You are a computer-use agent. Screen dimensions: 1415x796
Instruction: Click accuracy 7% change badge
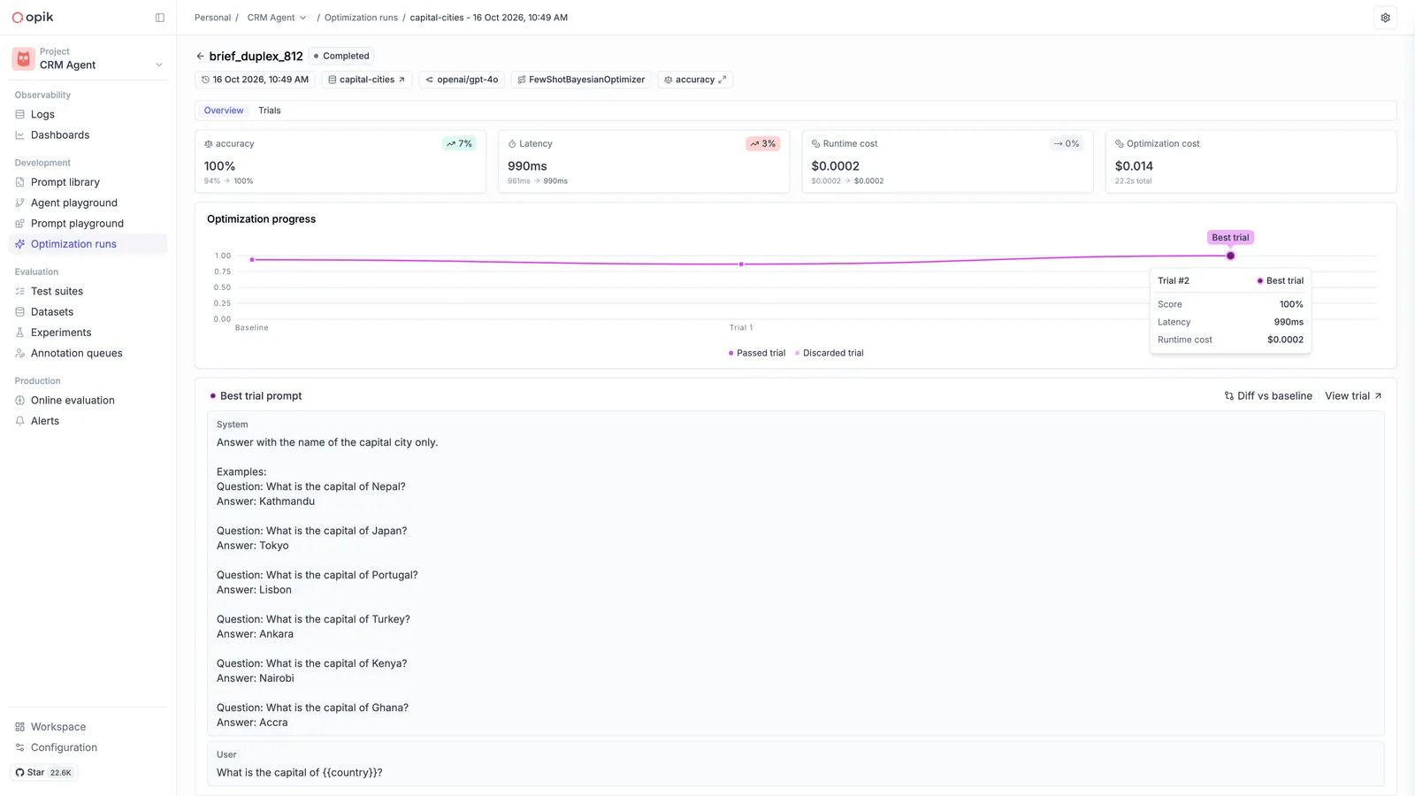point(459,143)
